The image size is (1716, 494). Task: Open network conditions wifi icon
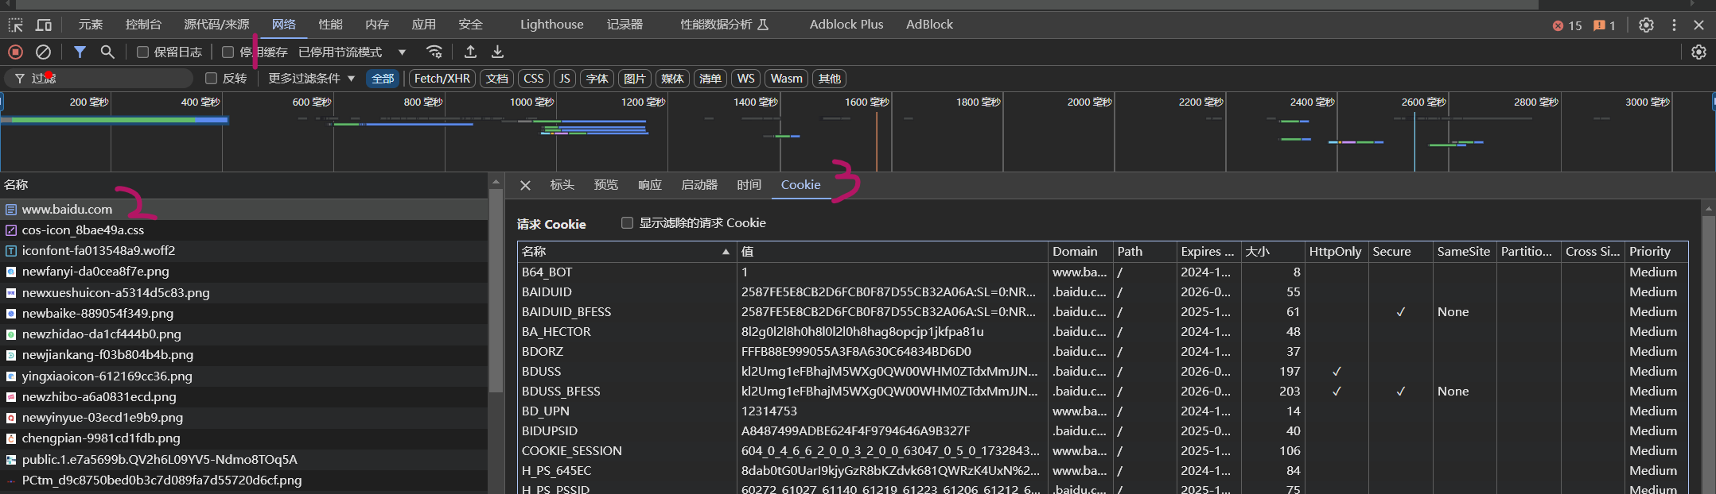434,52
